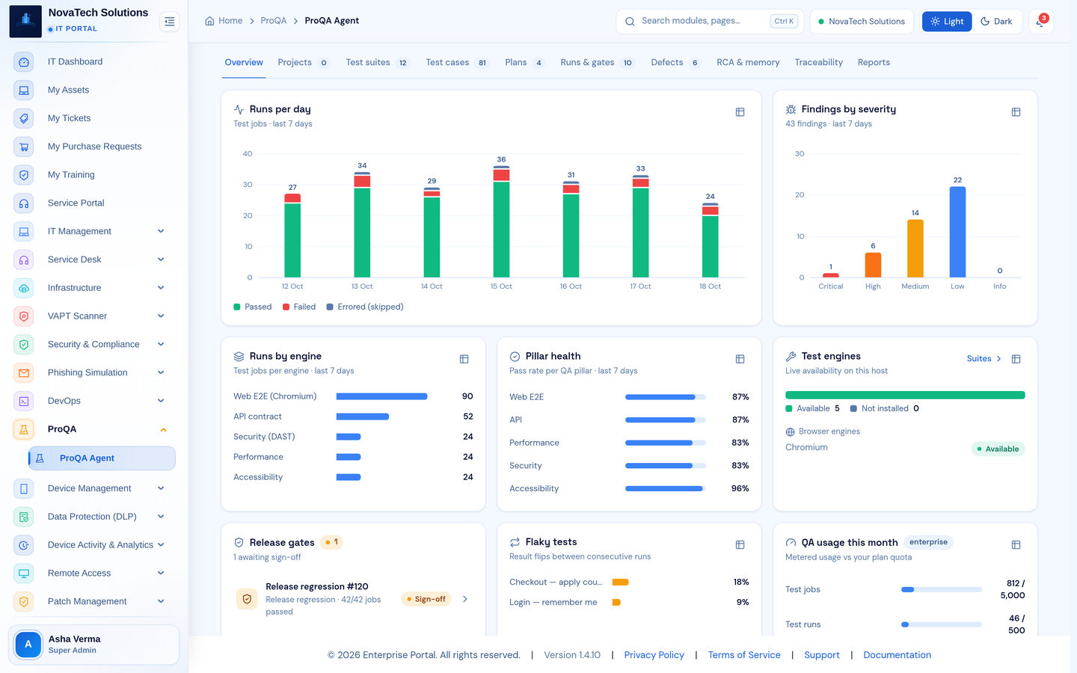1077x673 pixels.
Task: Open Asha Verma user profile card
Action: [93, 645]
